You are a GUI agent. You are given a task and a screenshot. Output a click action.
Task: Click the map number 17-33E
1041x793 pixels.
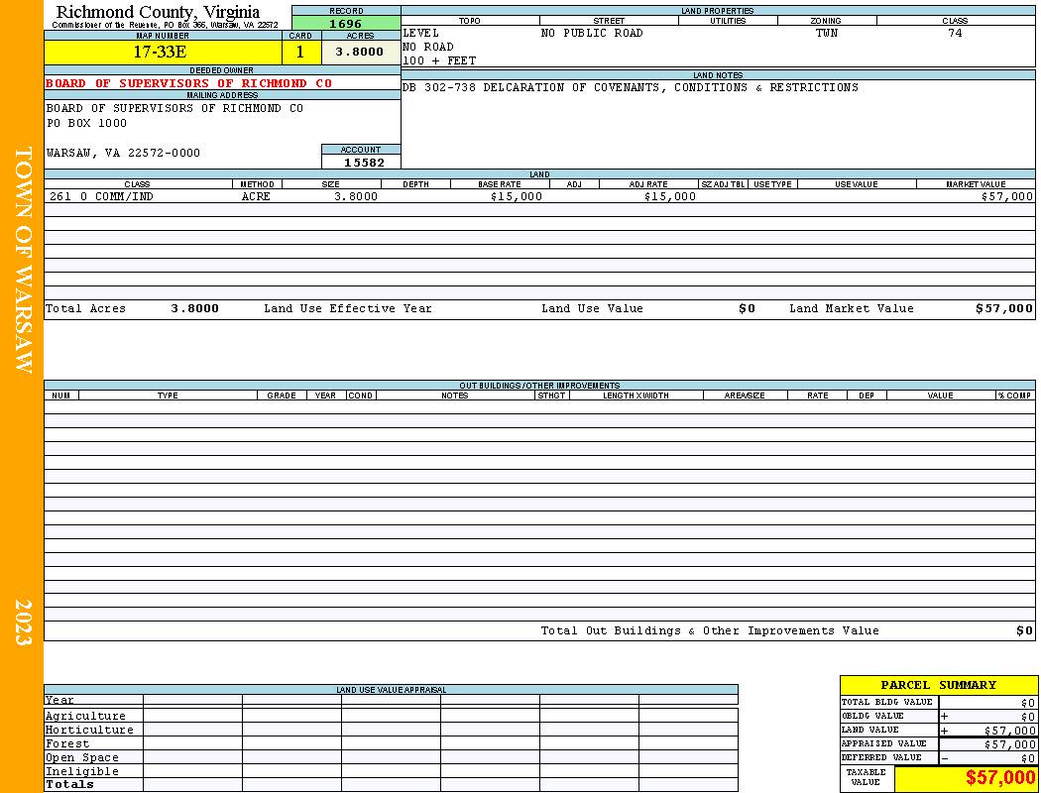click(160, 53)
